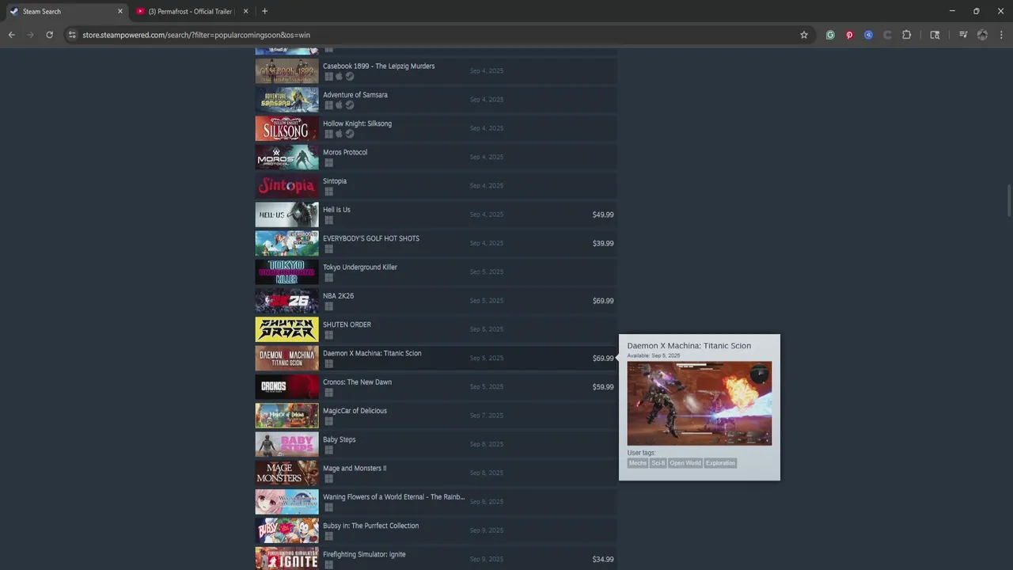This screenshot has height=570, width=1013.
Task: Close the Permafrost trailer tab
Action: [245, 11]
